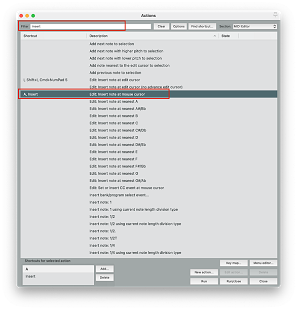Select shortcut 'A' in the shortcuts list
The width and height of the screenshot is (297, 309).
coord(58,269)
